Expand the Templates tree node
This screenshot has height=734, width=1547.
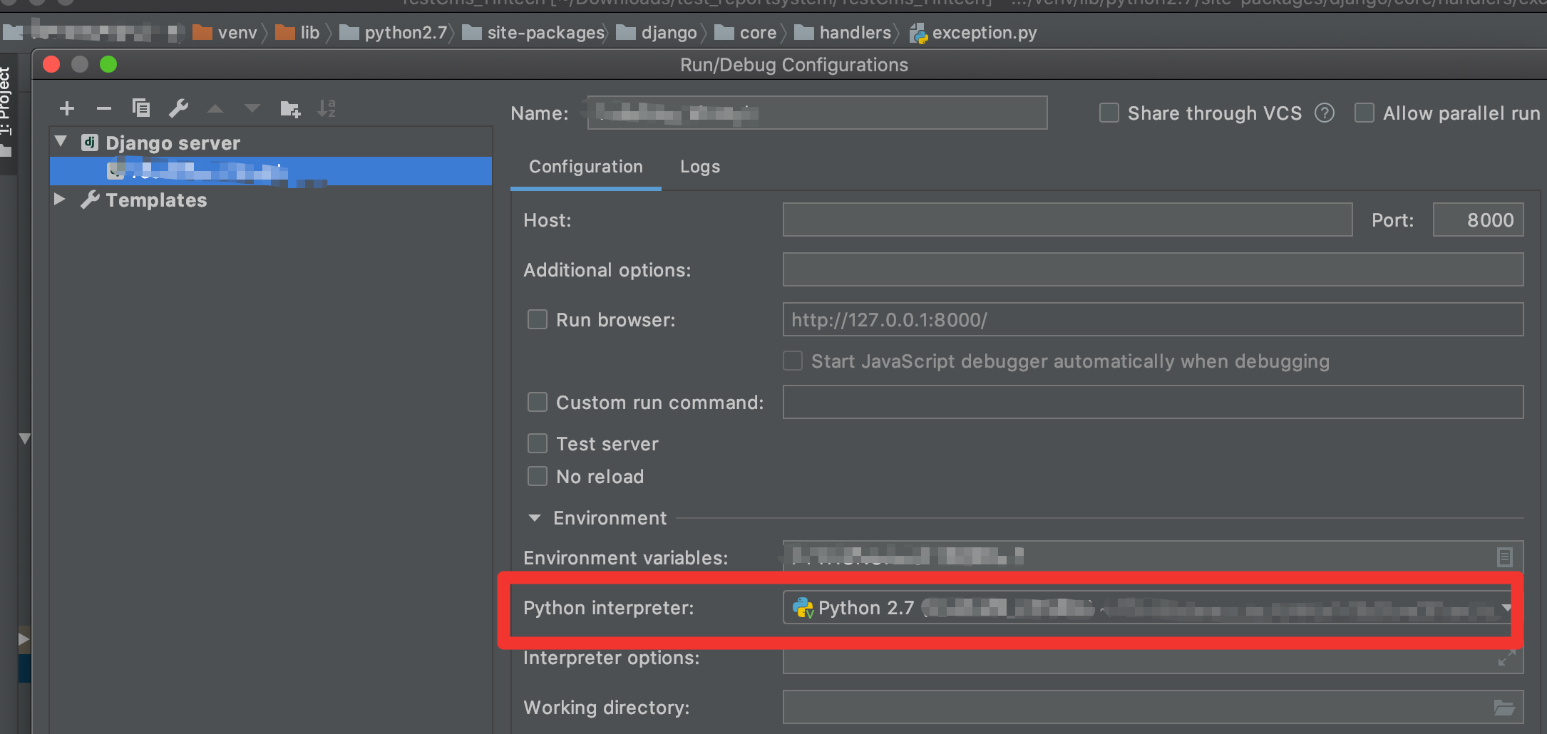pyautogui.click(x=58, y=200)
